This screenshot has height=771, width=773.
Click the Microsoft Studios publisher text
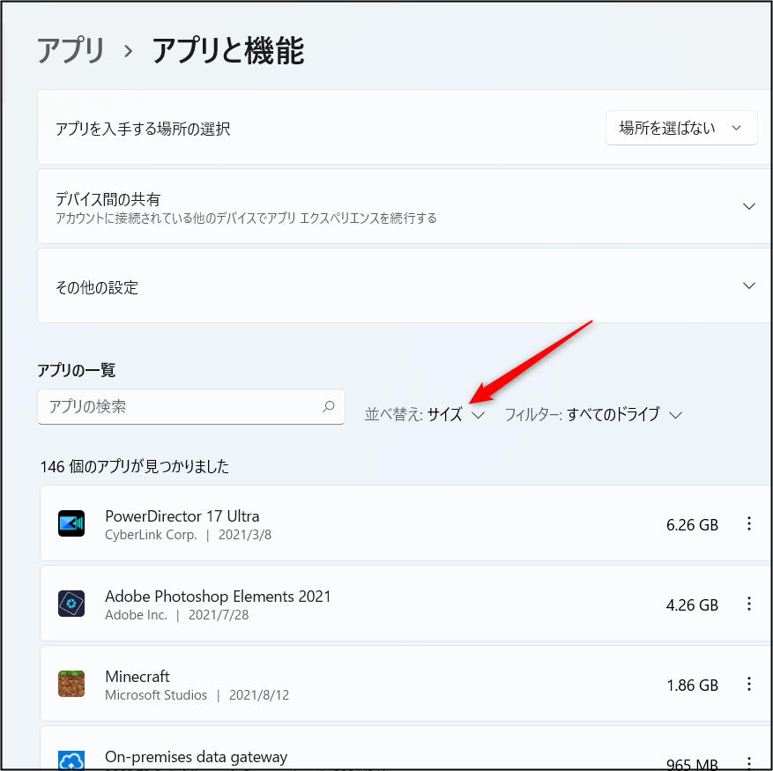156,695
